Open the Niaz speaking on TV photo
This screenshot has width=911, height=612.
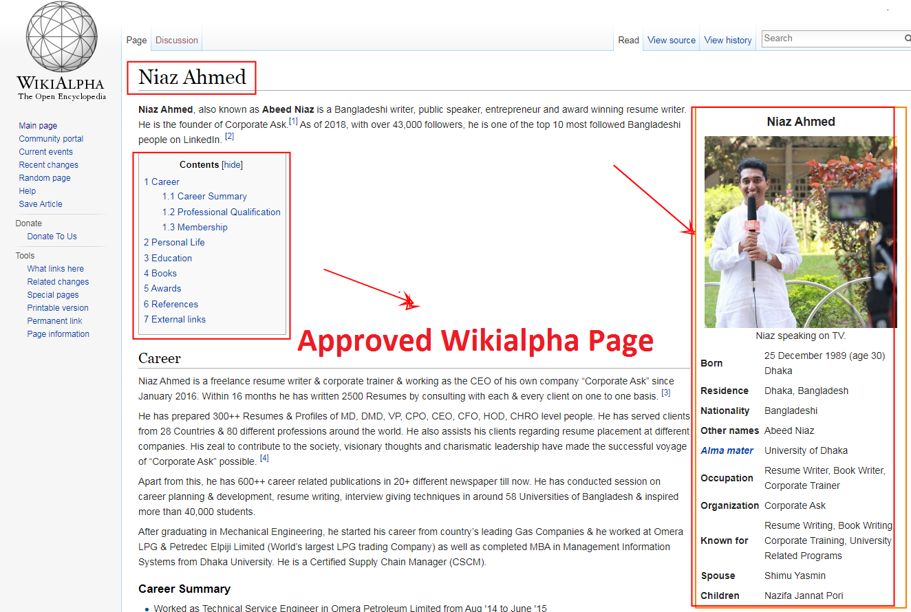pos(800,232)
